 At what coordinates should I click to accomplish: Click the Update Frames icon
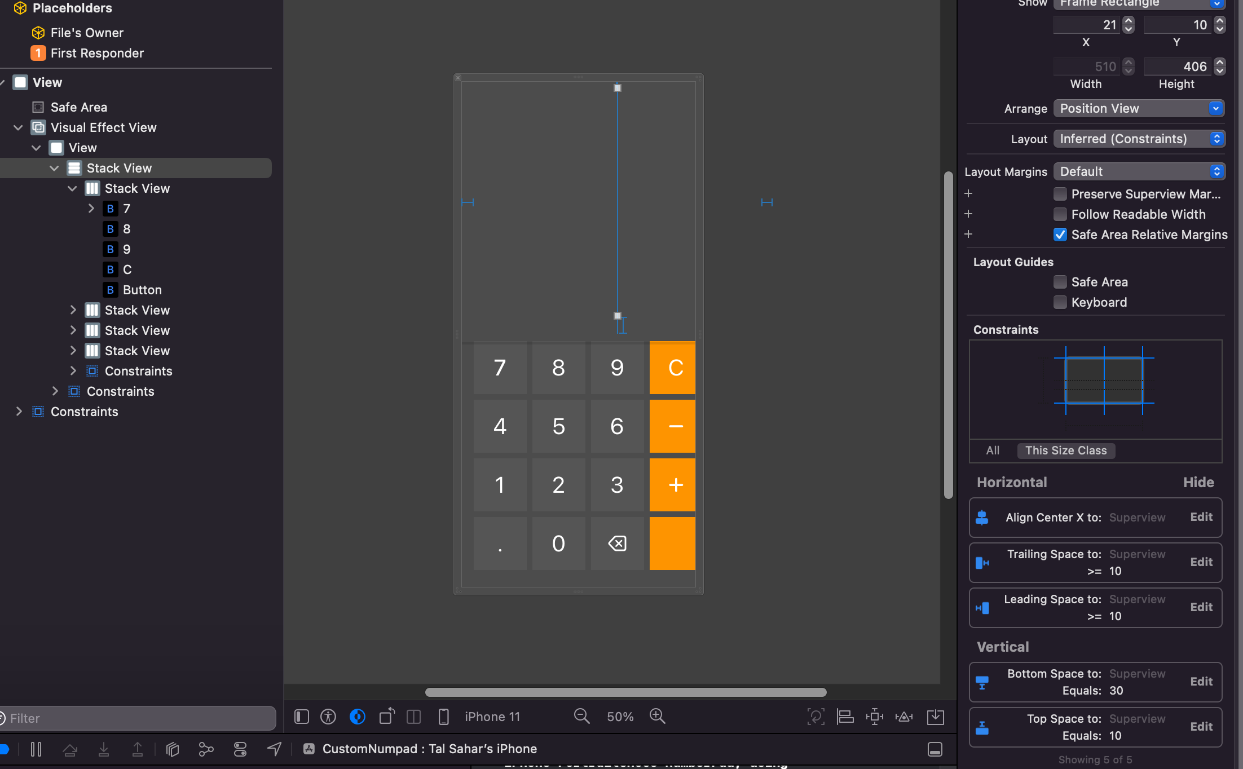click(816, 717)
